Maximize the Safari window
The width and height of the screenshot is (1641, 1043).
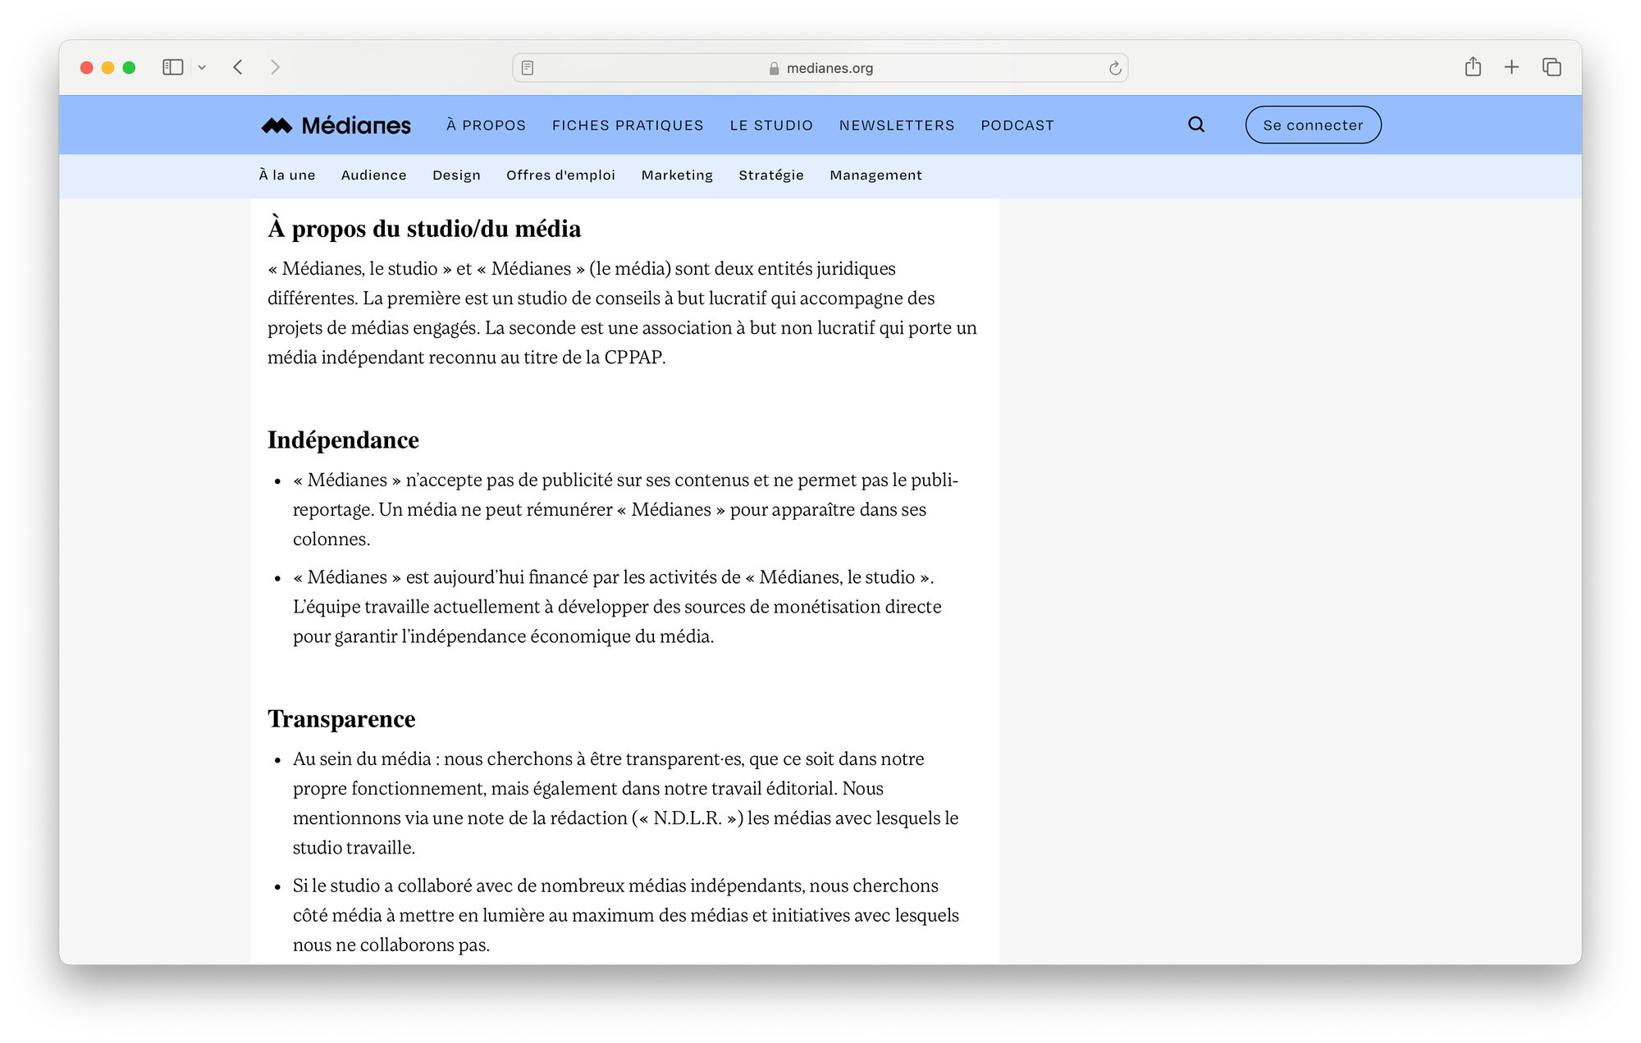click(129, 67)
